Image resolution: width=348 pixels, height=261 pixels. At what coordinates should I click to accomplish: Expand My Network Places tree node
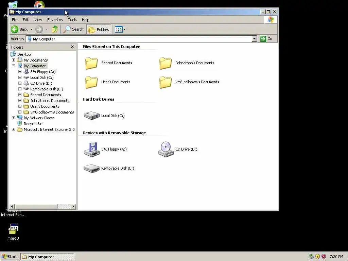[x=13, y=118]
